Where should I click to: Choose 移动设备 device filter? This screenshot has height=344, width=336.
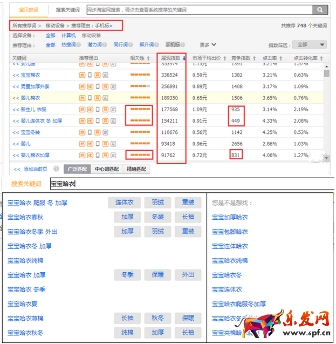point(91,36)
